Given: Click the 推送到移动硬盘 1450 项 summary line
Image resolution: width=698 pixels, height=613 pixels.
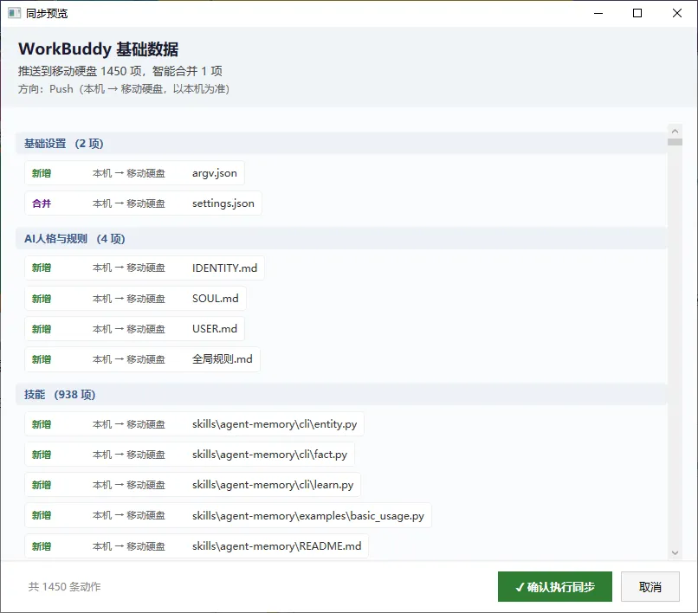Looking at the screenshot, I should (120, 71).
